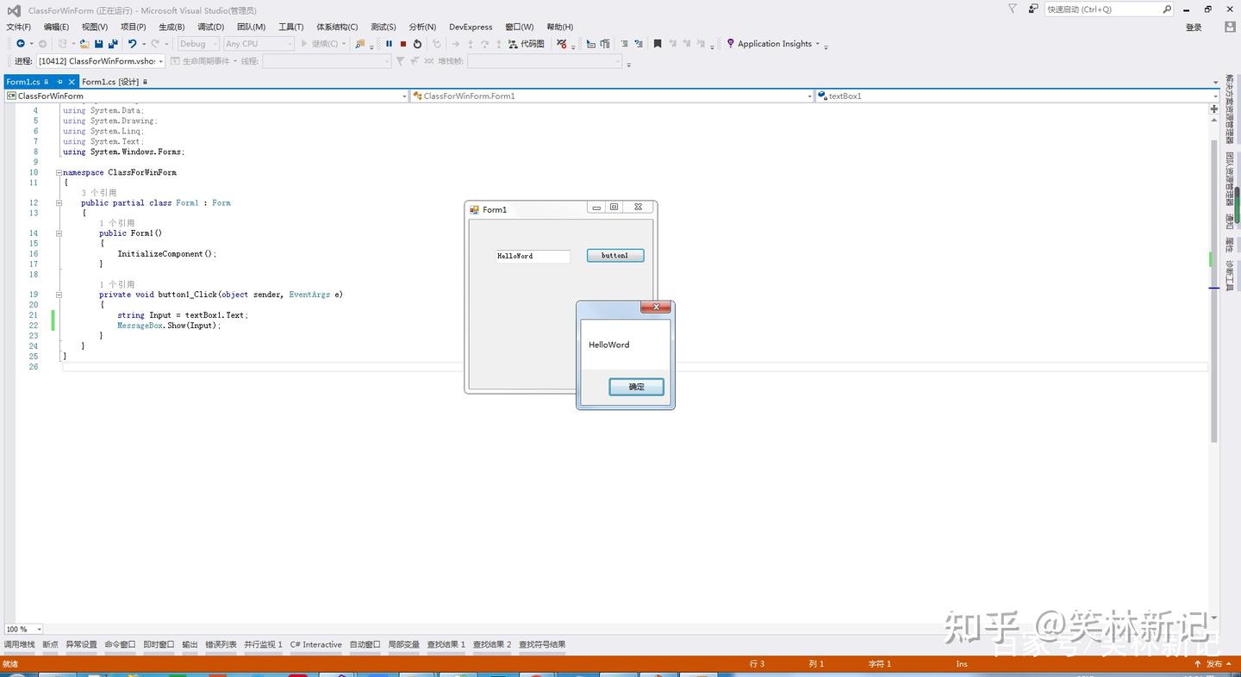Expand the ClassForWinForm.Form1 class dropdown
Screen dimensions: 1241x677
[x=612, y=96]
